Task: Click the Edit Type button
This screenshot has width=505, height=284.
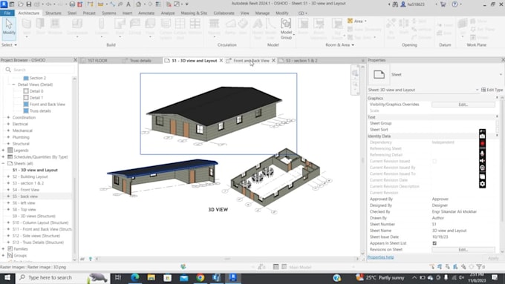Action: click(492, 90)
